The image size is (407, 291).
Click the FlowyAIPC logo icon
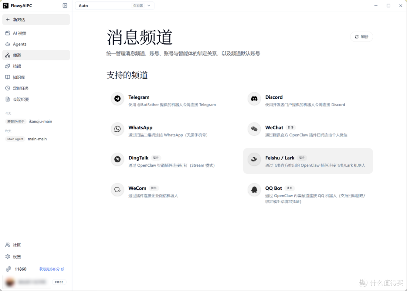[x=5, y=5]
